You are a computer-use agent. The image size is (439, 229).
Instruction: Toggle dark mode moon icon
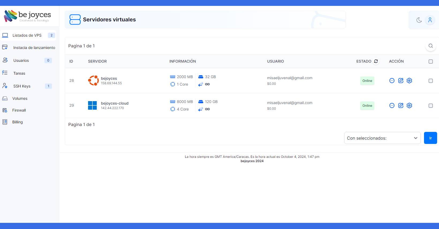(x=419, y=20)
